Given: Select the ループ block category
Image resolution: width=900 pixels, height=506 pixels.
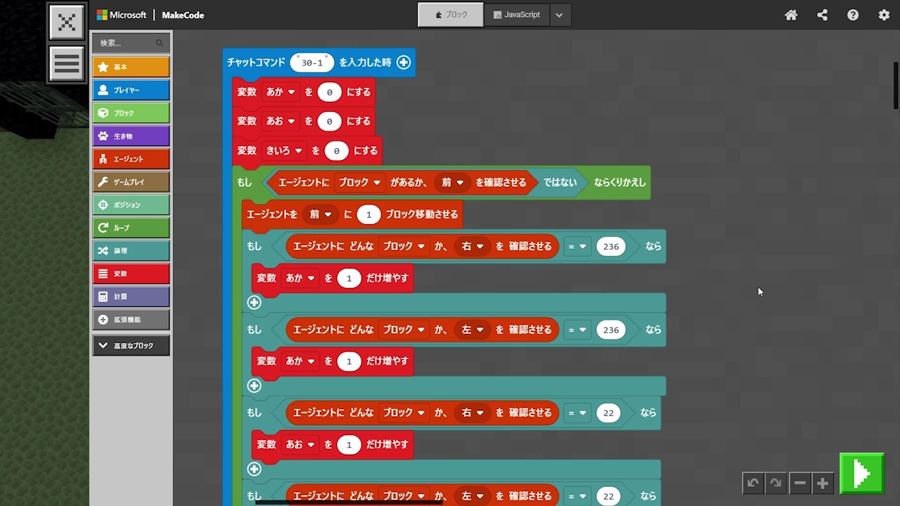Looking at the screenshot, I should click(x=131, y=228).
